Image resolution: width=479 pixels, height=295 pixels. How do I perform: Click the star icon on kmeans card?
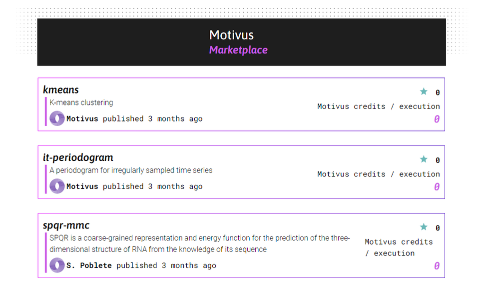(x=424, y=91)
